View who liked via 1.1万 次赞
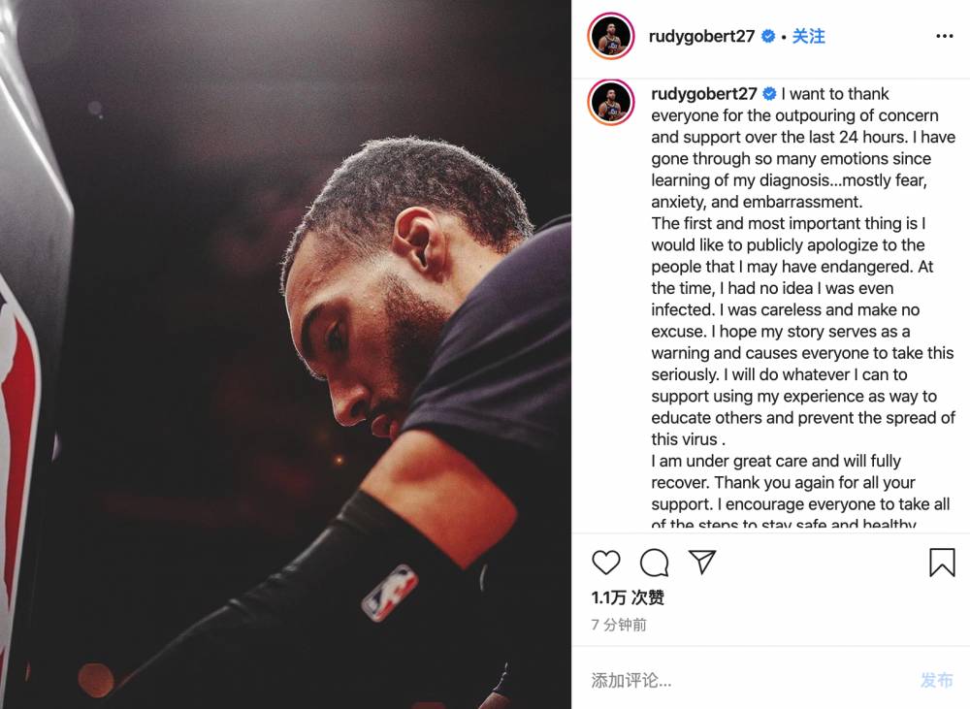 [x=628, y=597]
